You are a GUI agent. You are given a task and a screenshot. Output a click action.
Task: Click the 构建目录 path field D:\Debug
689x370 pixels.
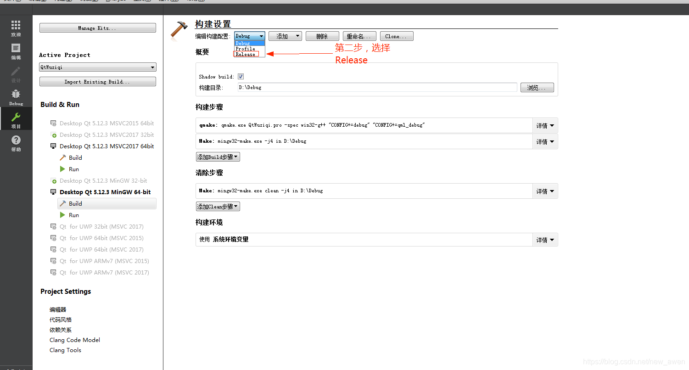pyautogui.click(x=377, y=87)
